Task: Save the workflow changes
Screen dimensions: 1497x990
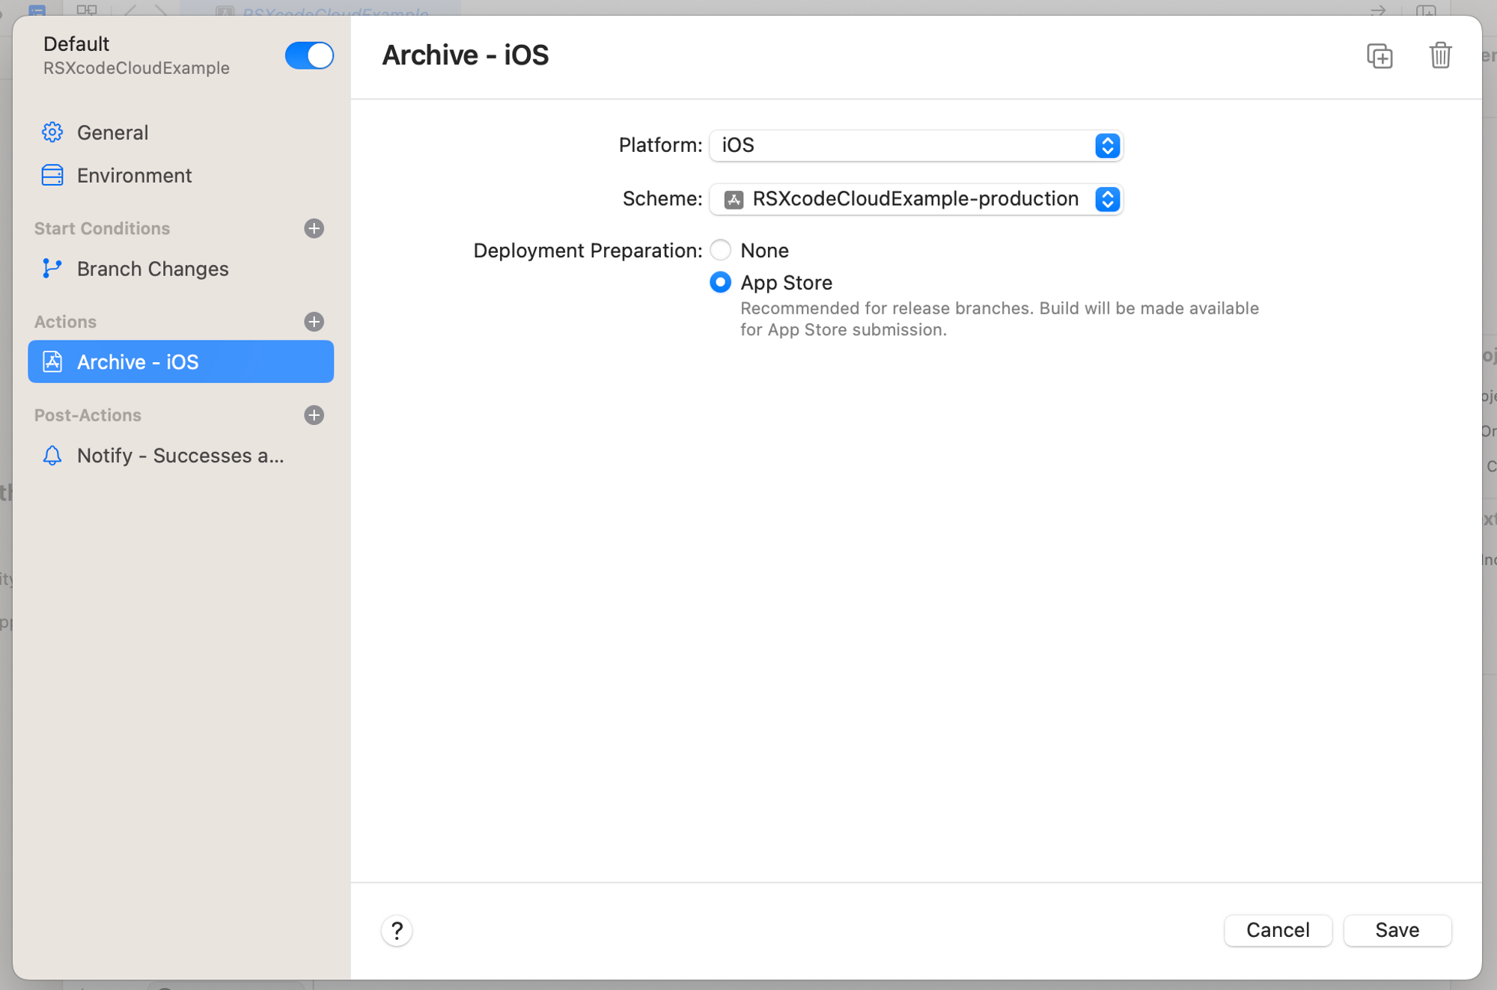Action: (x=1397, y=930)
